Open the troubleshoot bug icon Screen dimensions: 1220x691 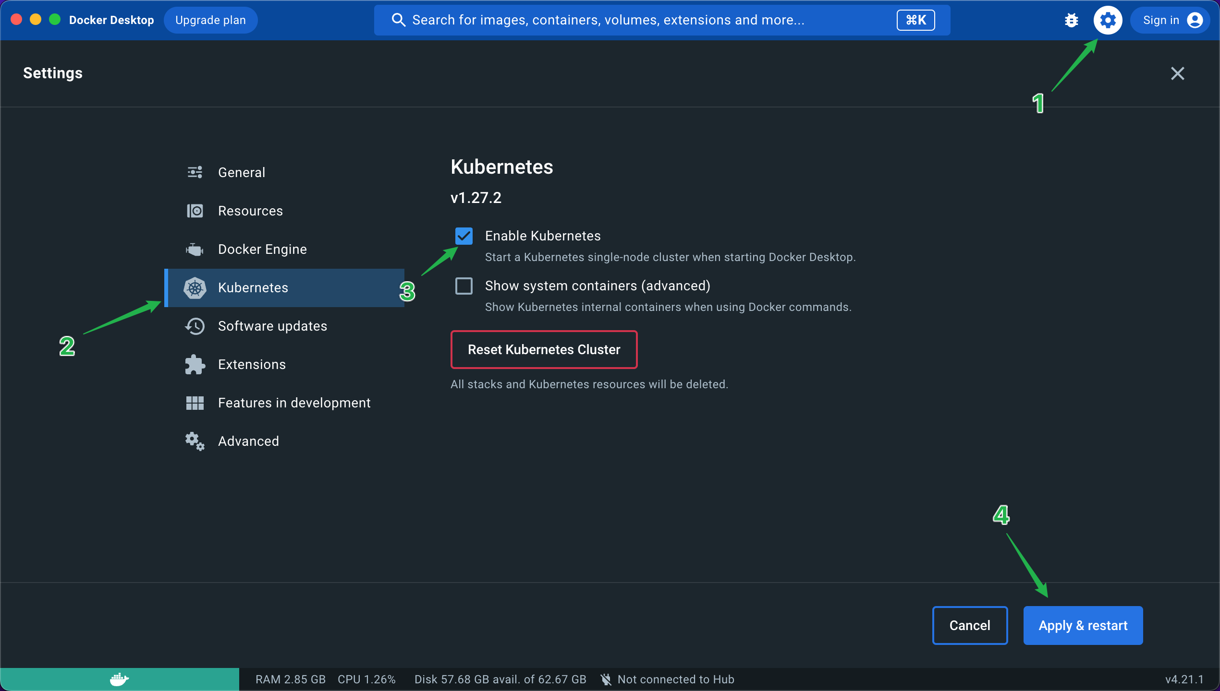click(1071, 20)
